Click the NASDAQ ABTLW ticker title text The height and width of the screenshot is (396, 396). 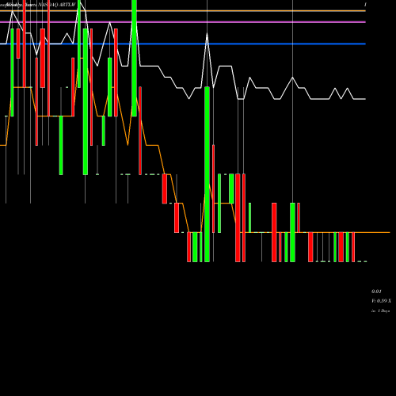[57, 5]
